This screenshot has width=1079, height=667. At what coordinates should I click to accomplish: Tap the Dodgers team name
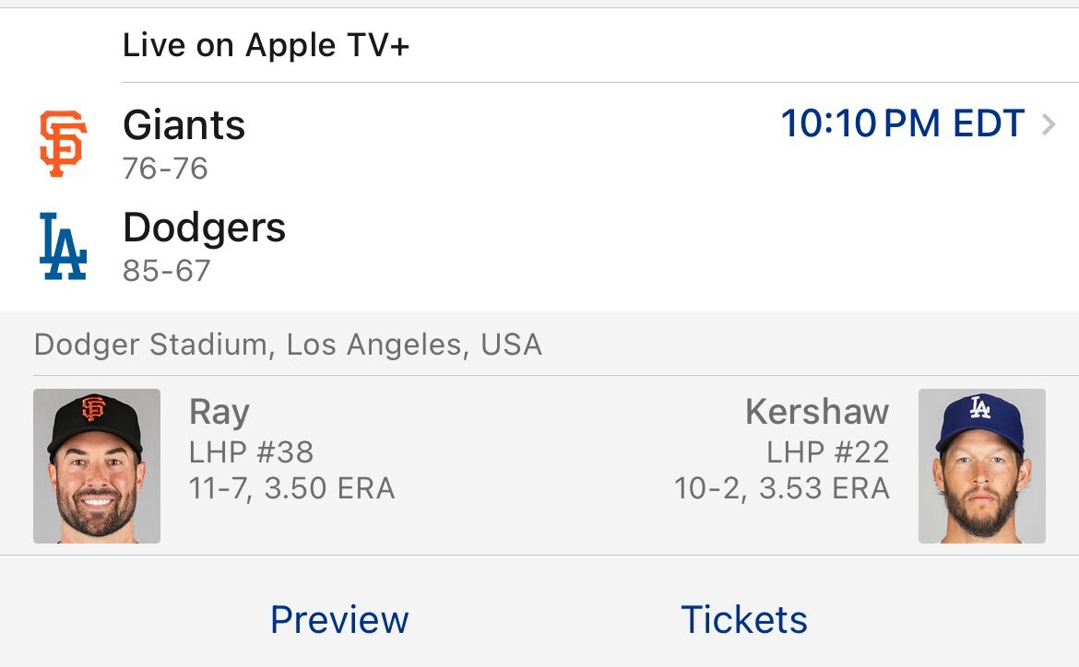tap(205, 228)
